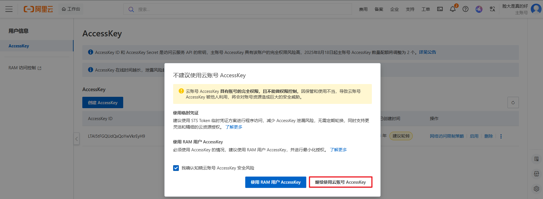Click 使用 RAM 用户 AccessKey button
The height and width of the screenshot is (199, 543).
[276, 182]
